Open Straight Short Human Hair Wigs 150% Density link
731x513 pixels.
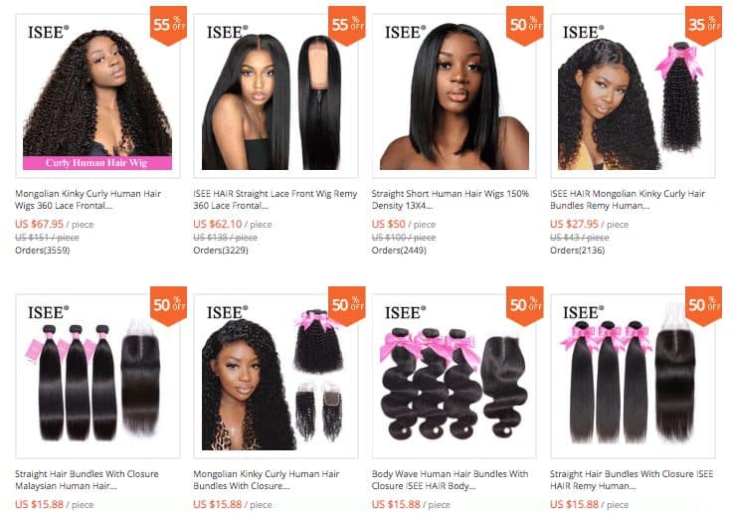(x=451, y=200)
